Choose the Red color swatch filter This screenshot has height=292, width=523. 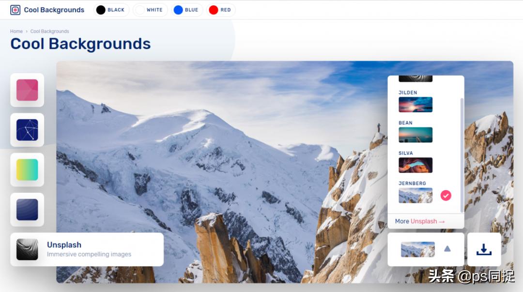point(221,10)
